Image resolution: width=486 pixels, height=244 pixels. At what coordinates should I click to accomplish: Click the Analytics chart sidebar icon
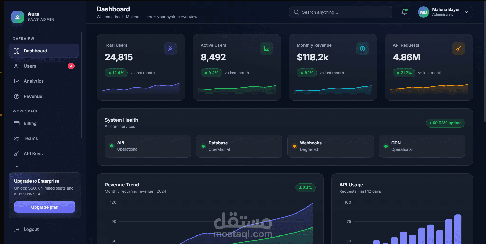[x=17, y=81]
